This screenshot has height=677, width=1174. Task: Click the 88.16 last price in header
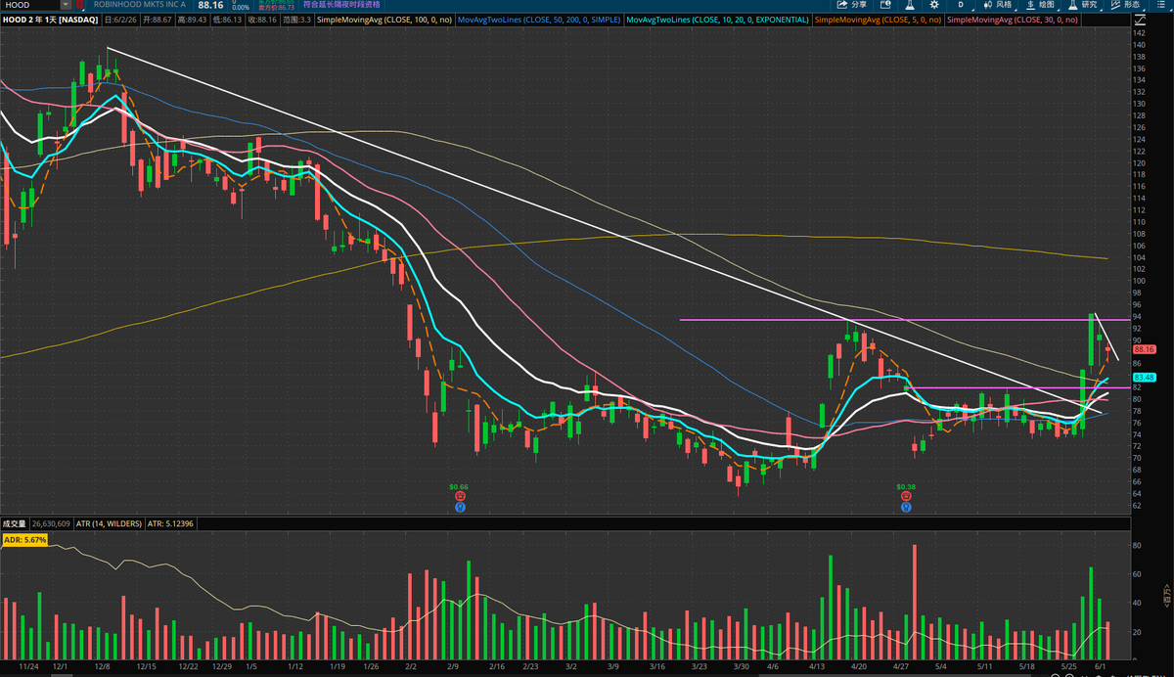tap(210, 6)
